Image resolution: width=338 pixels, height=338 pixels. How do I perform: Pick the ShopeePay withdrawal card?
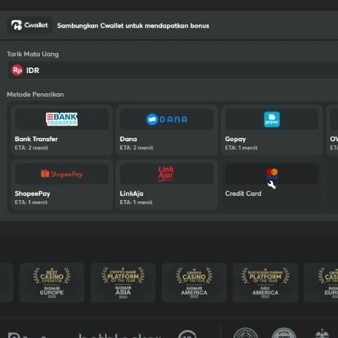(x=62, y=185)
